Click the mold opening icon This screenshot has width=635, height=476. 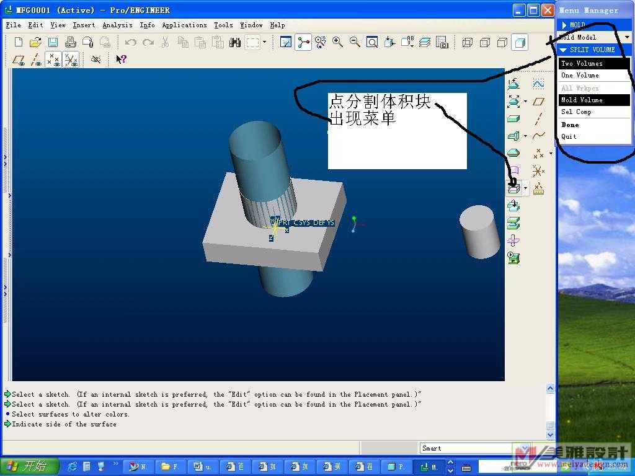[513, 223]
